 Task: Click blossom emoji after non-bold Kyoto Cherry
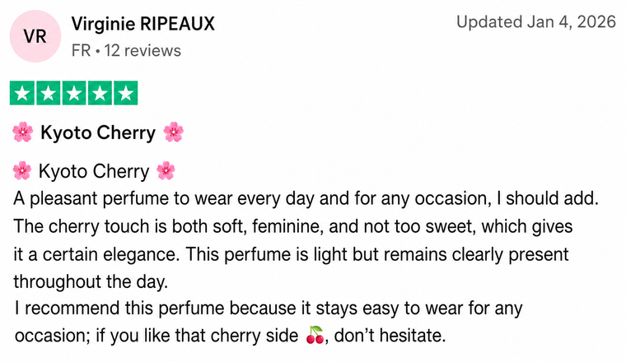coord(166,170)
